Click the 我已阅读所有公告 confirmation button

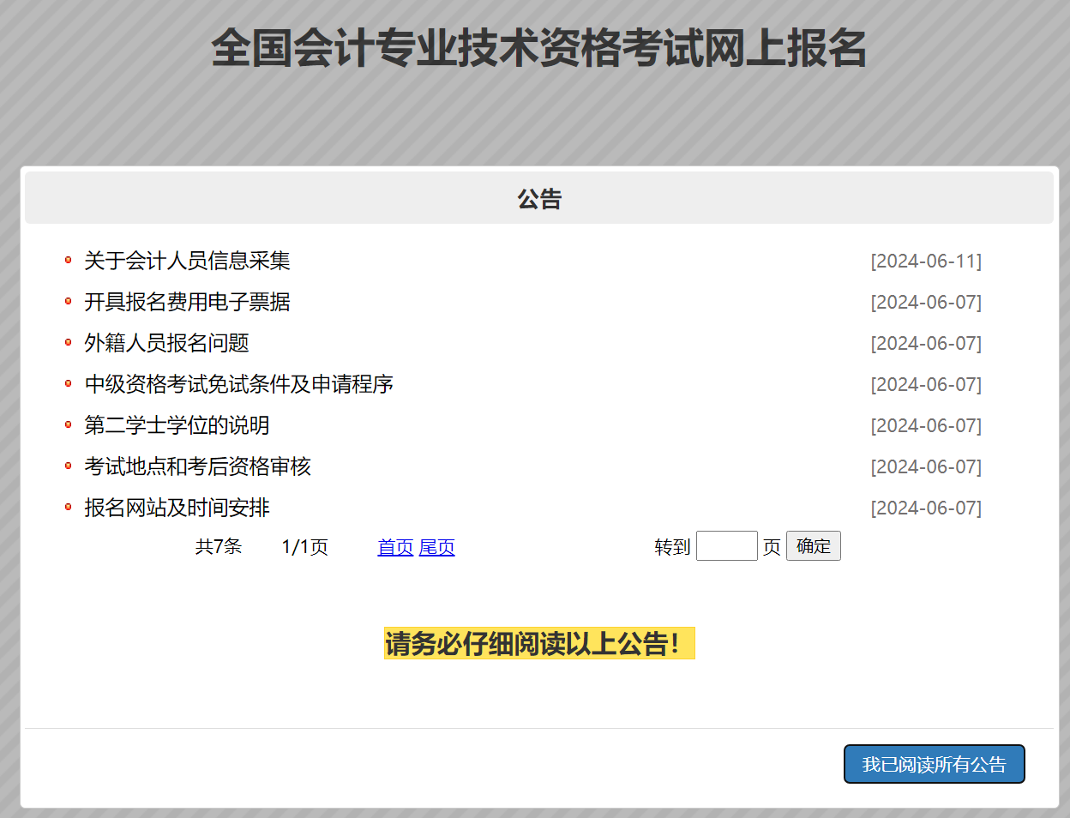point(934,764)
